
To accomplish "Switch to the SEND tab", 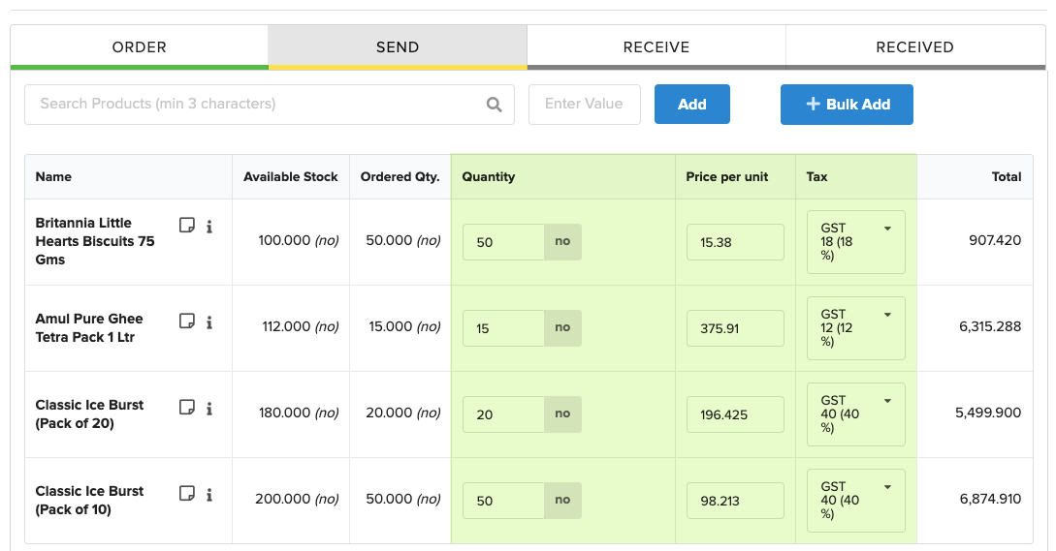I will tap(398, 47).
